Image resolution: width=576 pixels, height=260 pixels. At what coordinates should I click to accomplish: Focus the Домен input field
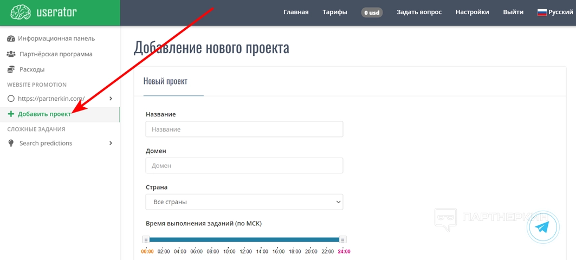click(x=244, y=166)
